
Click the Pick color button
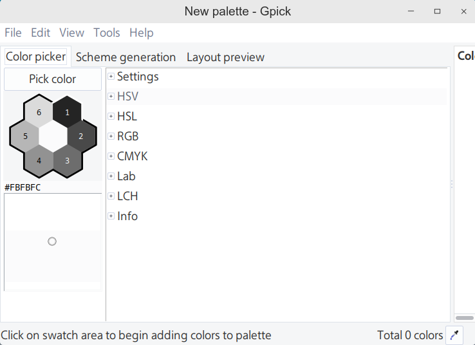pos(53,79)
